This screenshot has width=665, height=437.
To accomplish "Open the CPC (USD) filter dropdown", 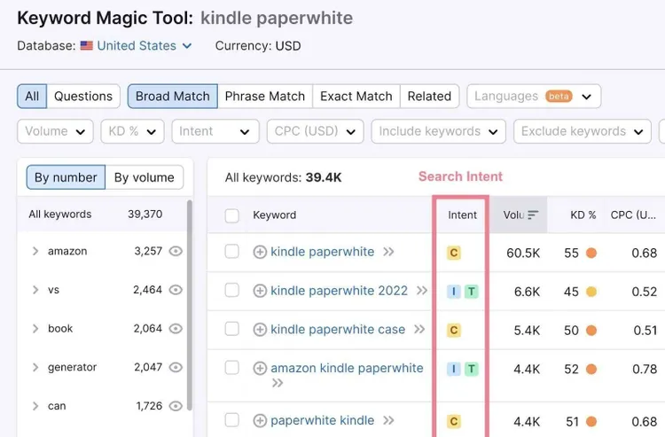I will point(315,131).
